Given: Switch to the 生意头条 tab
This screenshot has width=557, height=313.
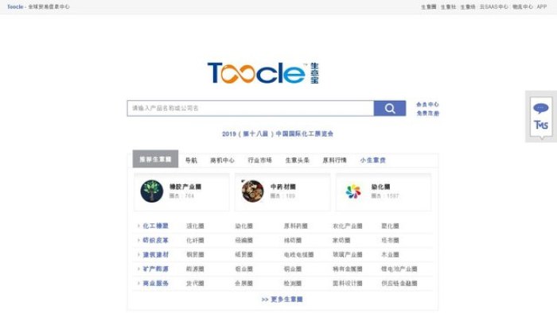Looking at the screenshot, I should tap(297, 160).
